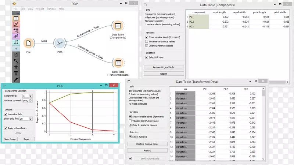Click the Orange app icon in PCA* title bar
This screenshot has width=294, height=165.
14,4
